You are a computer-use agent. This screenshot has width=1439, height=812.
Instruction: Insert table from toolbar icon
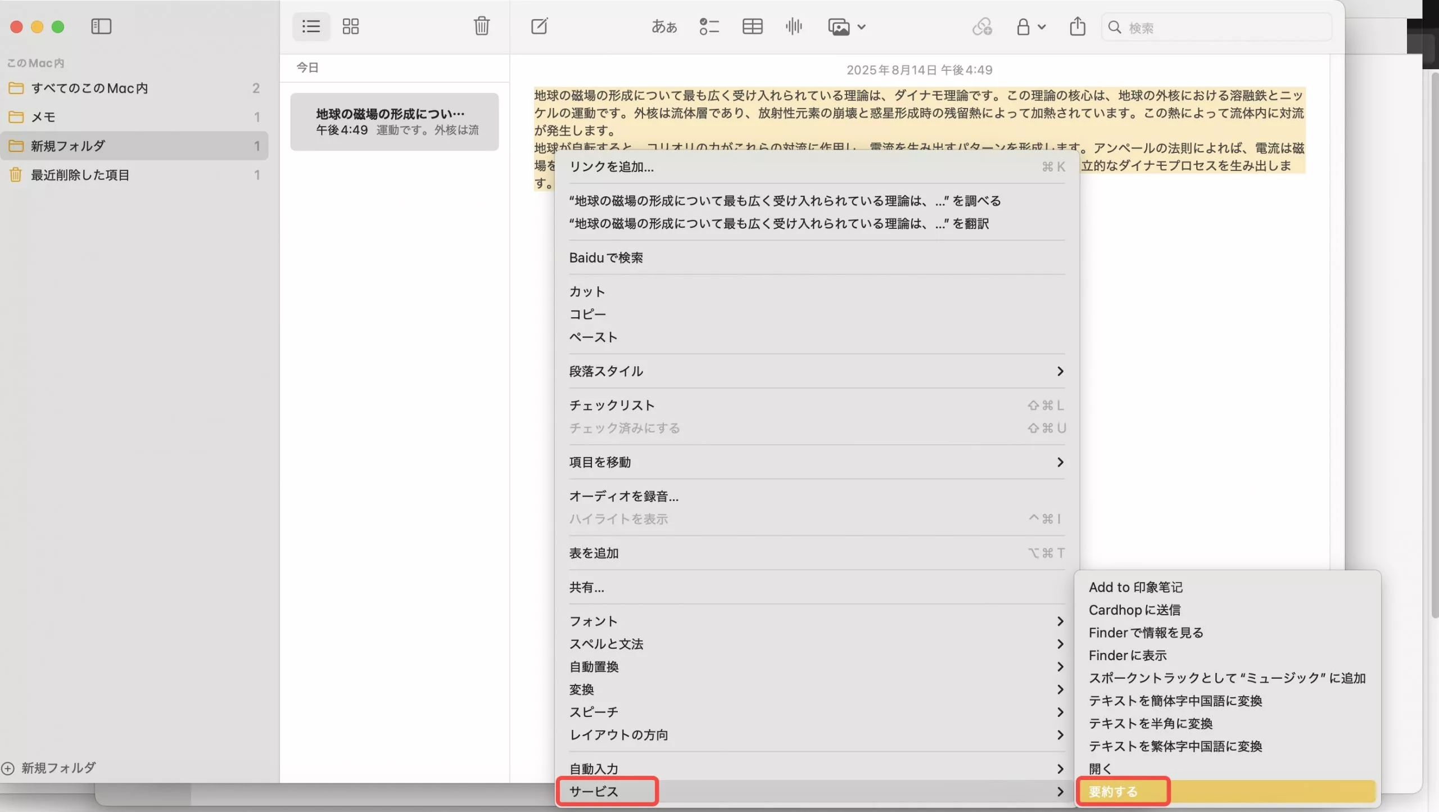click(752, 26)
